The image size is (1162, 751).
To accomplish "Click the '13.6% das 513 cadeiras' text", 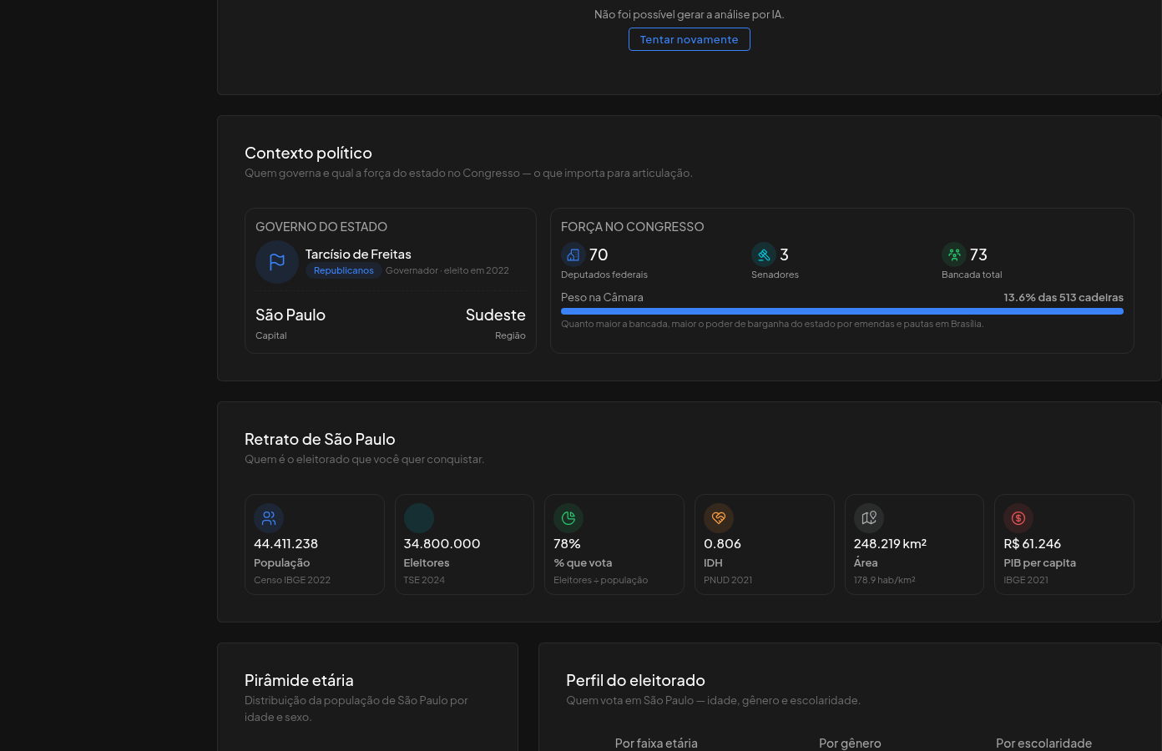I will [1063, 297].
